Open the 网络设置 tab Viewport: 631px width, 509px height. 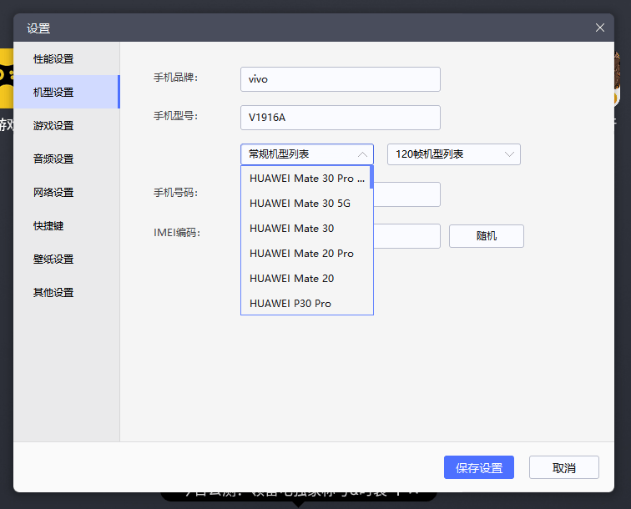click(67, 192)
